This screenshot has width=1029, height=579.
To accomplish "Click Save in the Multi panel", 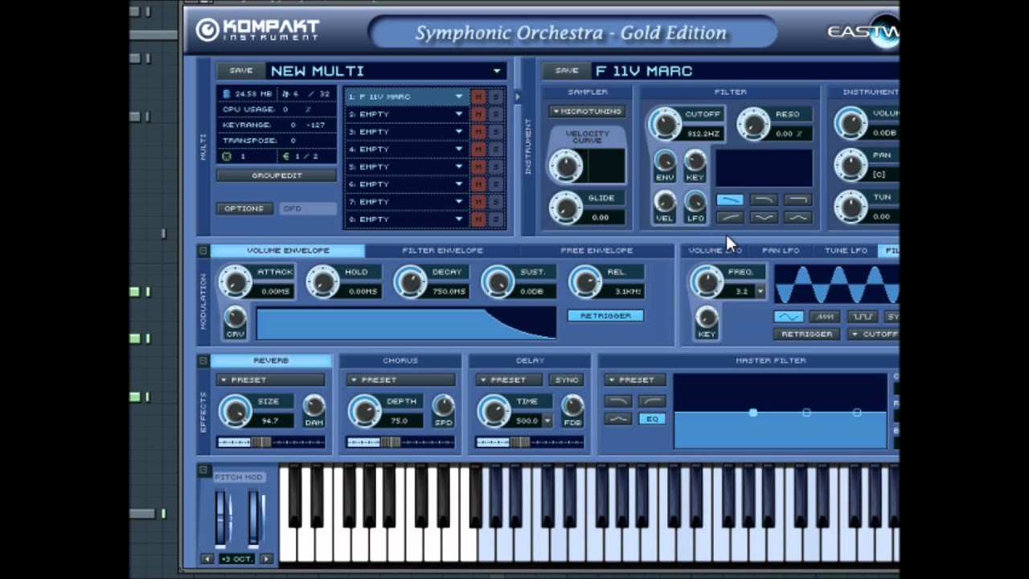I will click(240, 71).
